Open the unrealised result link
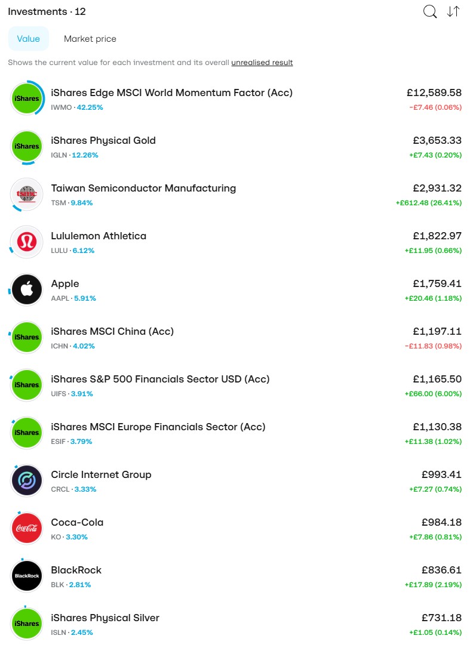The height and width of the screenshot is (654, 470). [x=262, y=63]
